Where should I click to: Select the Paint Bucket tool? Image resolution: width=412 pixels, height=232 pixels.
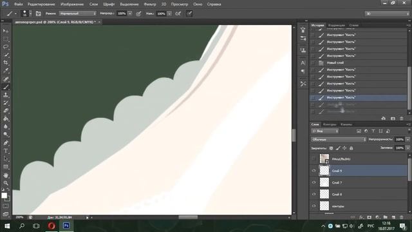coord(6,119)
